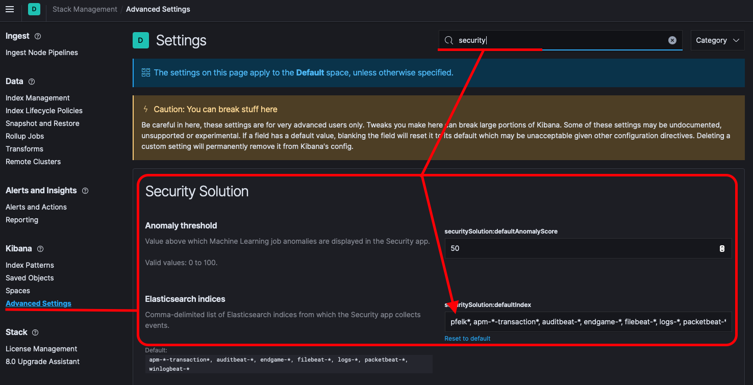753x385 pixels.
Task: Open the Category filter dropdown
Action: tap(717, 40)
